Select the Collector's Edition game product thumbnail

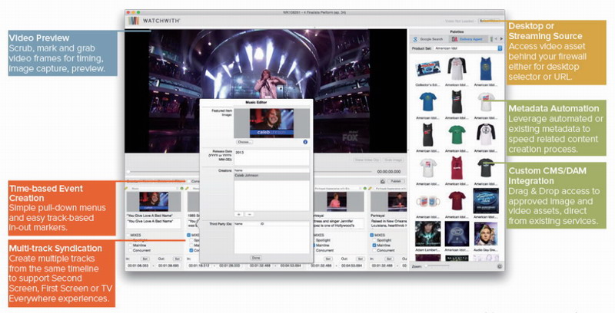[x=428, y=69]
